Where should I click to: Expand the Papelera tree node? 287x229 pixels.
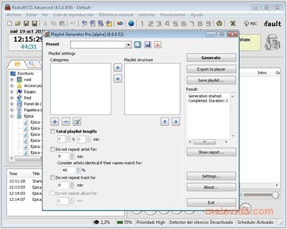[x=11, y=110]
